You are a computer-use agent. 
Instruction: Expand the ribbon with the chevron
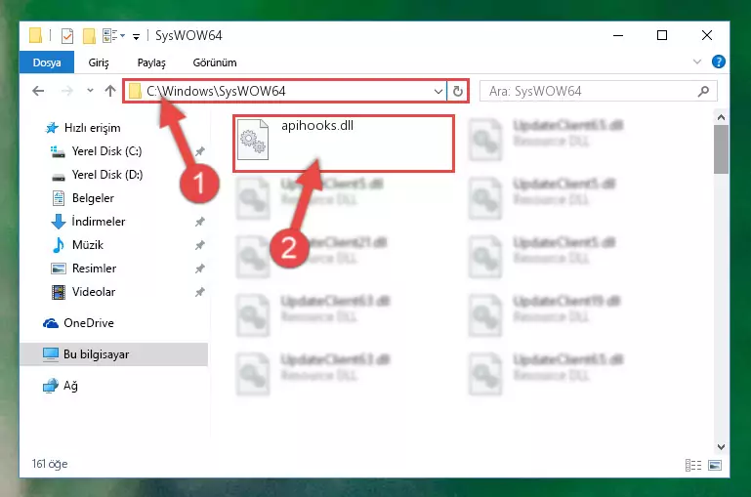[x=697, y=62]
